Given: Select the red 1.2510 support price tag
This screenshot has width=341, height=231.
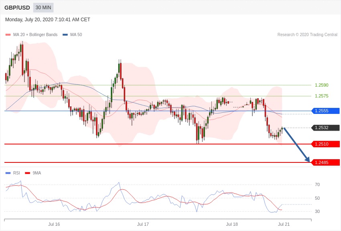Looking at the screenshot, I should [x=326, y=144].
